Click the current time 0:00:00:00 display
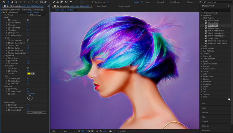 [x=122, y=131]
